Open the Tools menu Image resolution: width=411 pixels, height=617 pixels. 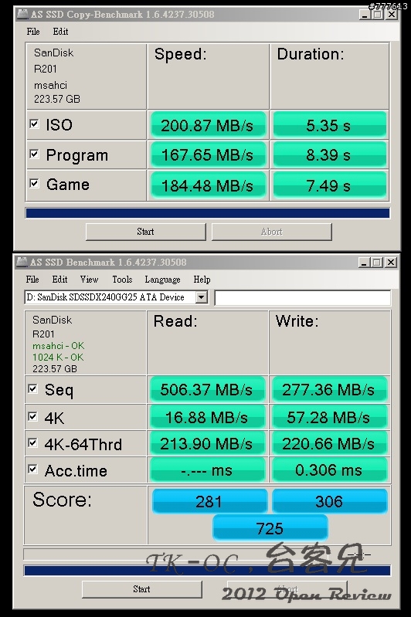[x=122, y=280]
